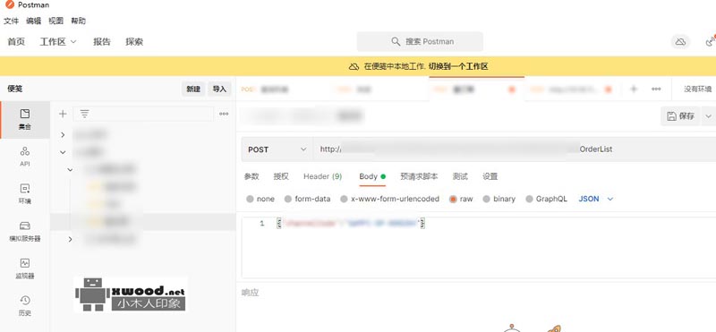Screen dimensions: 716x332
Task: Click the 切换到一个工作区 link
Action: tap(458, 67)
